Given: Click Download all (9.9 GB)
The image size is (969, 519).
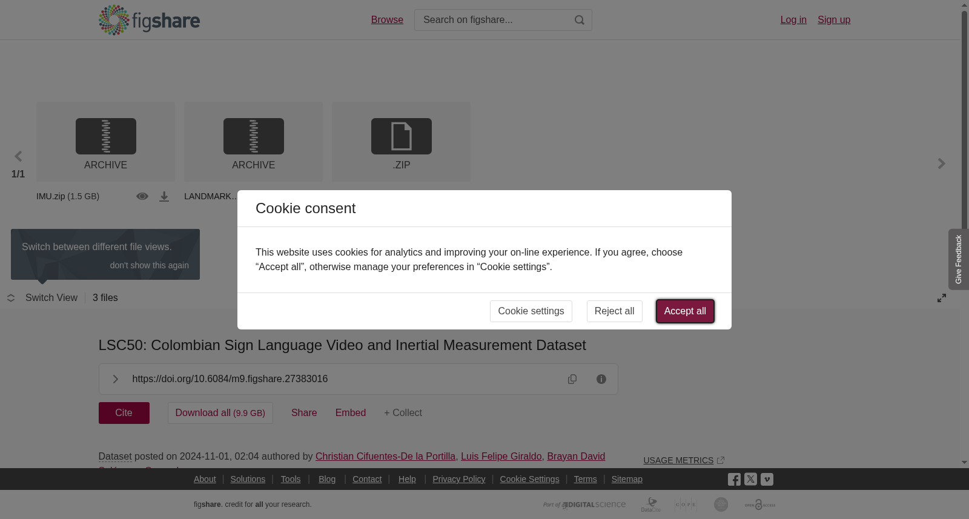Looking at the screenshot, I should coord(220,413).
